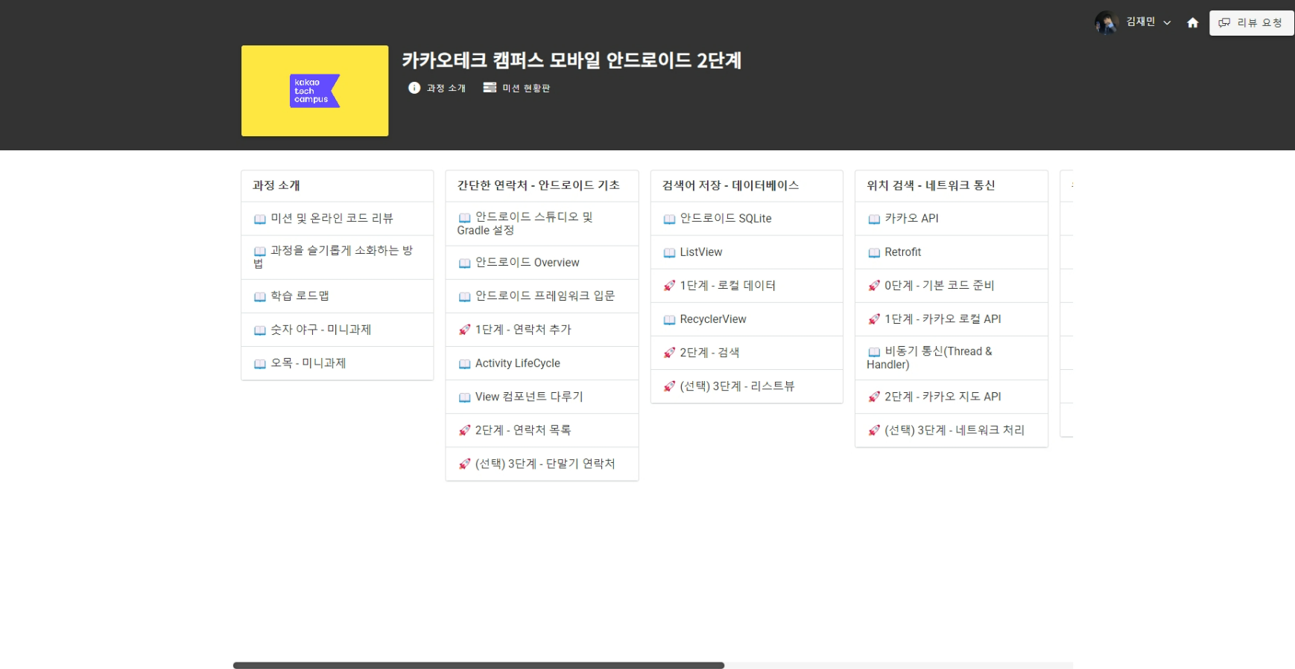
Task: Click book icon next to Activity LifeCycle
Action: tap(464, 364)
